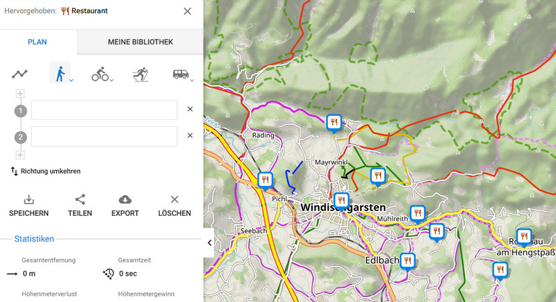Share the route with Teilen
The height and width of the screenshot is (302, 556).
80,205
